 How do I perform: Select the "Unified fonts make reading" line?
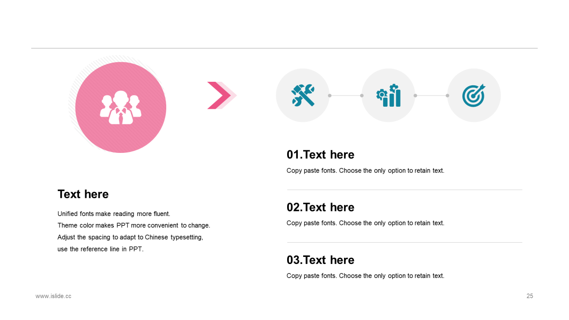[x=114, y=214]
